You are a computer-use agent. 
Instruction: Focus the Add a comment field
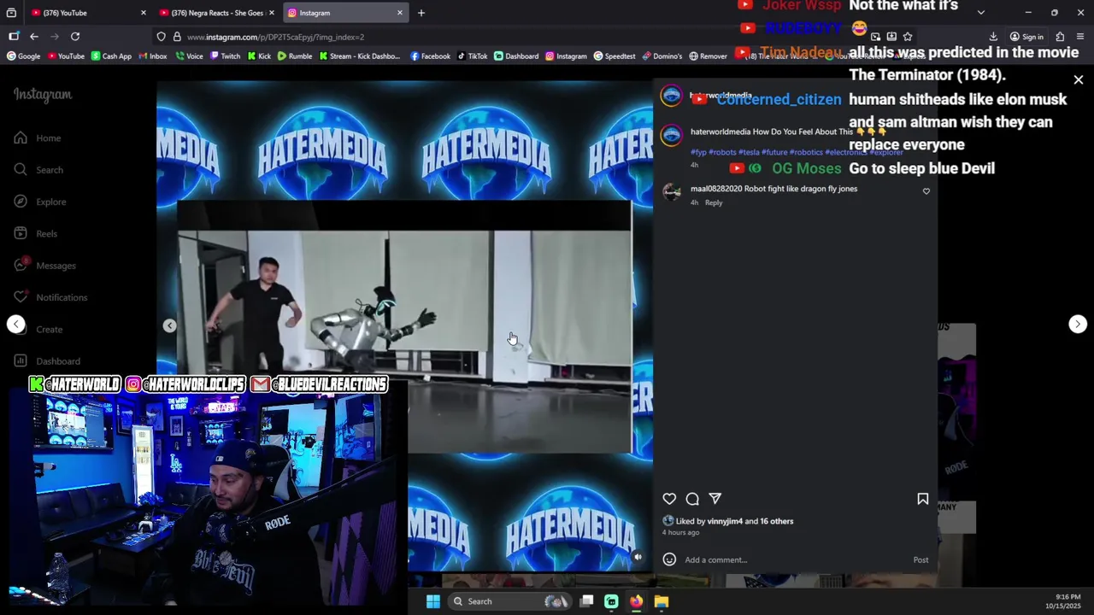795,560
